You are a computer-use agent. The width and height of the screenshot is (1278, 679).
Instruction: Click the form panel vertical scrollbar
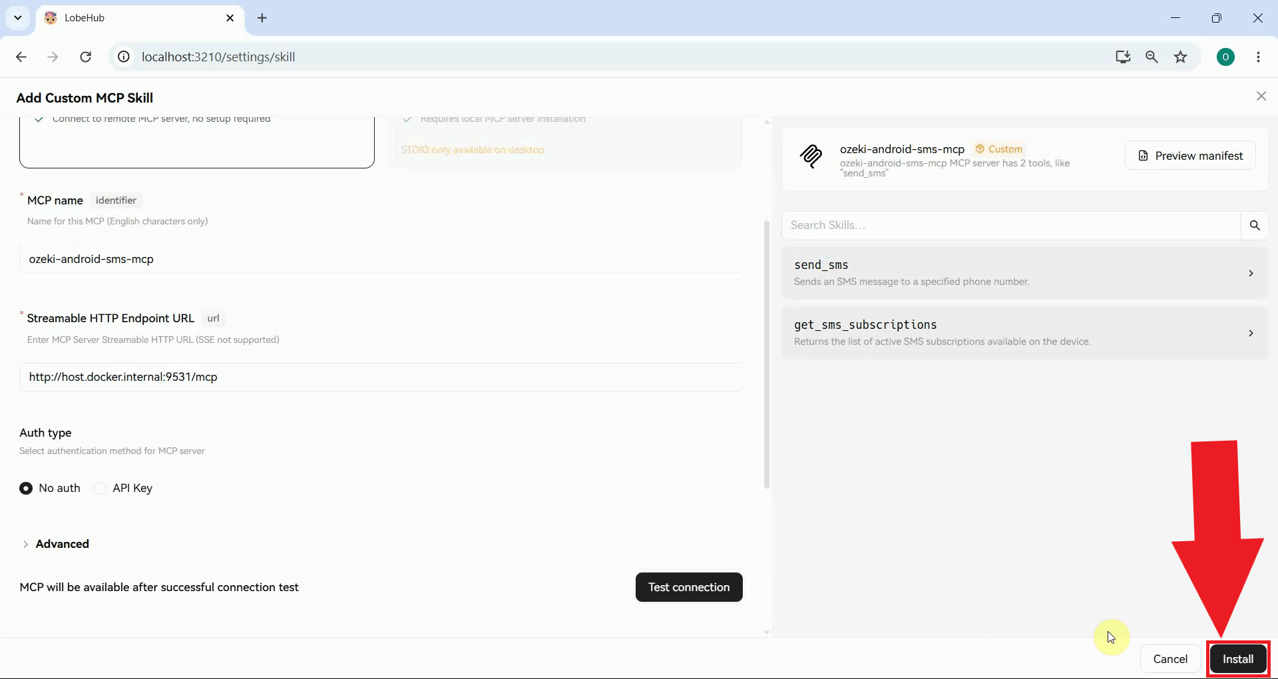pyautogui.click(x=767, y=355)
